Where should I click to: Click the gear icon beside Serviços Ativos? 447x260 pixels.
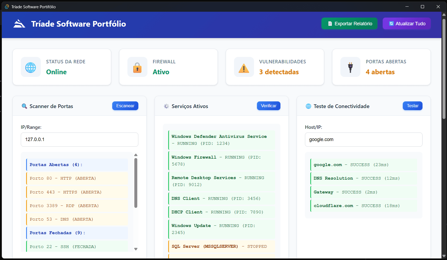point(166,106)
